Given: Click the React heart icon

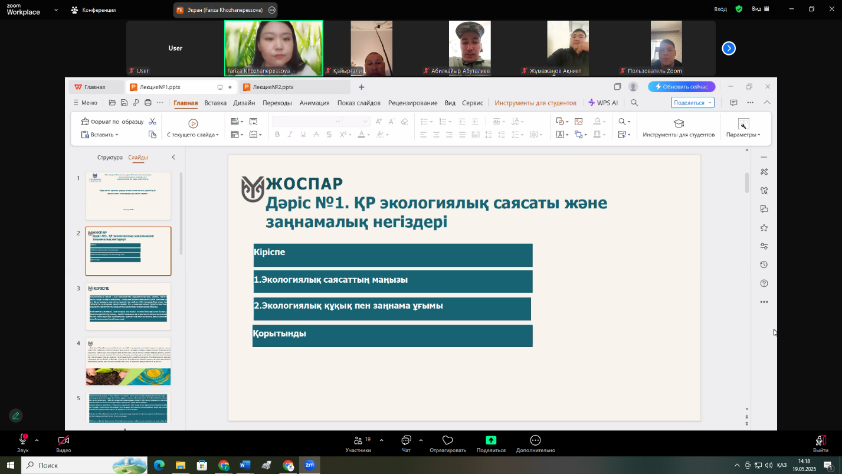Looking at the screenshot, I should coord(447,440).
